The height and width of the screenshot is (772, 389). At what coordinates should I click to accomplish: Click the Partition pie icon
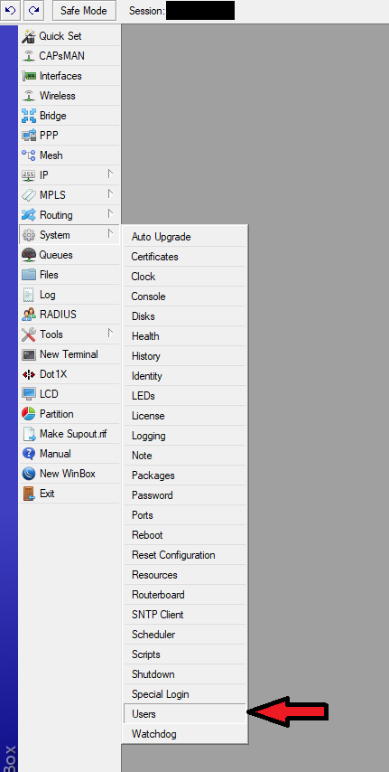coord(29,414)
